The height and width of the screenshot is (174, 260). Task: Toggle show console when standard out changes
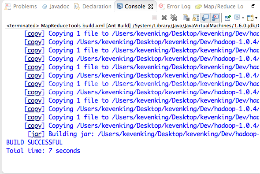(206, 18)
